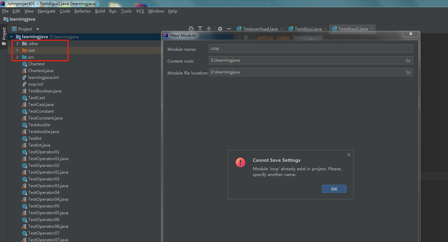Hide the Project panel with minus icon
This screenshot has width=448, height=242.
click(x=229, y=29)
